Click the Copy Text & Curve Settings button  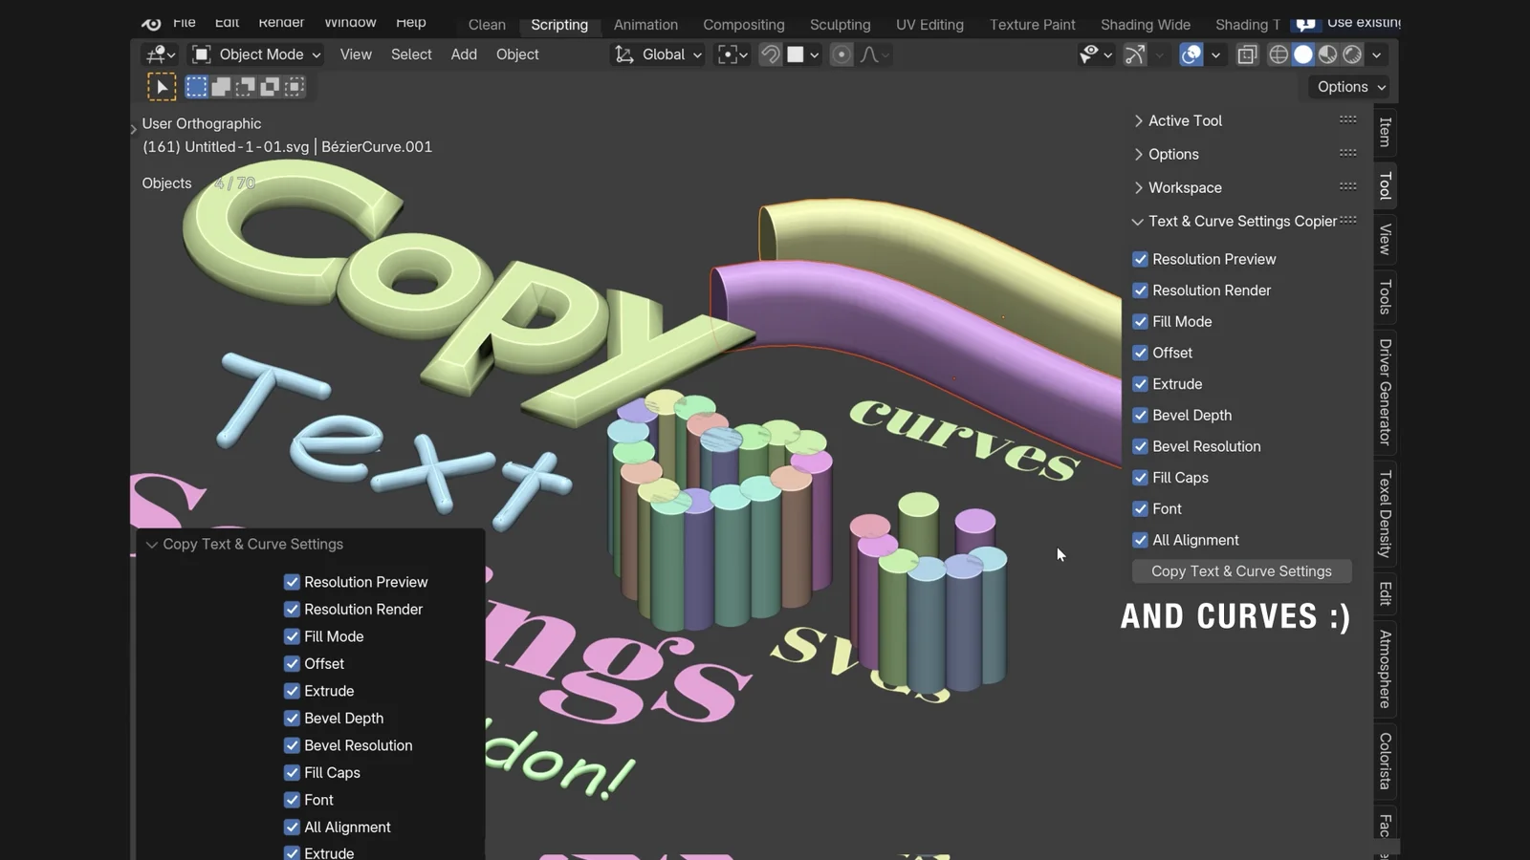pos(1241,571)
